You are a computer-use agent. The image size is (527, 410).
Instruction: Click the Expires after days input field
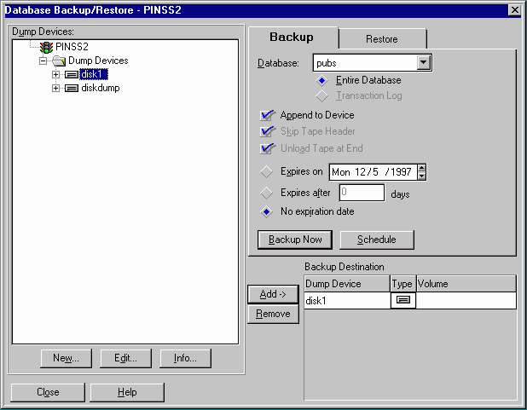click(x=361, y=193)
